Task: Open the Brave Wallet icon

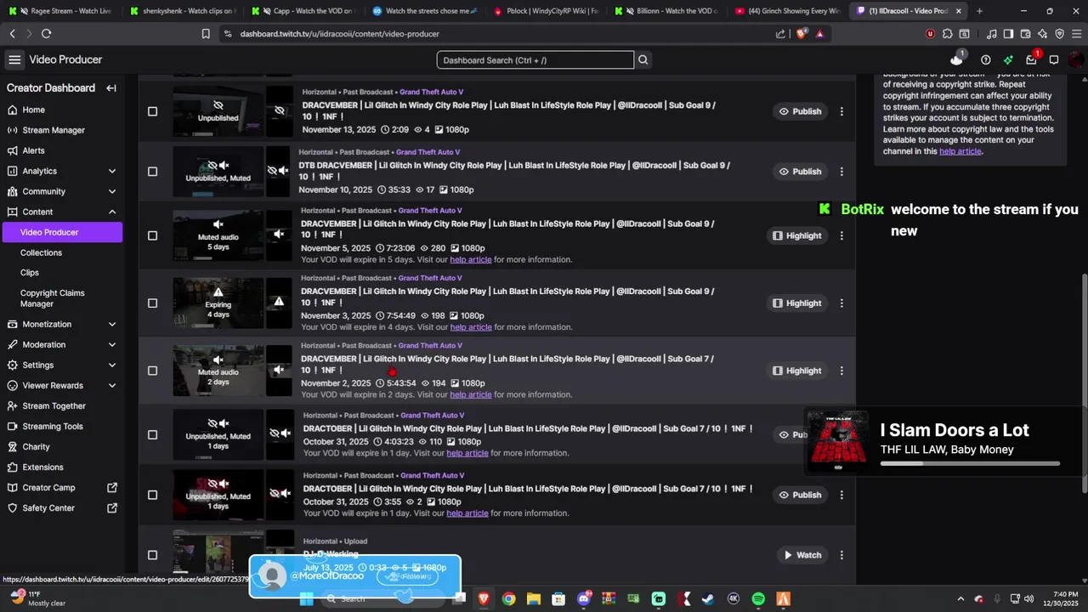Action: pyautogui.click(x=1025, y=34)
